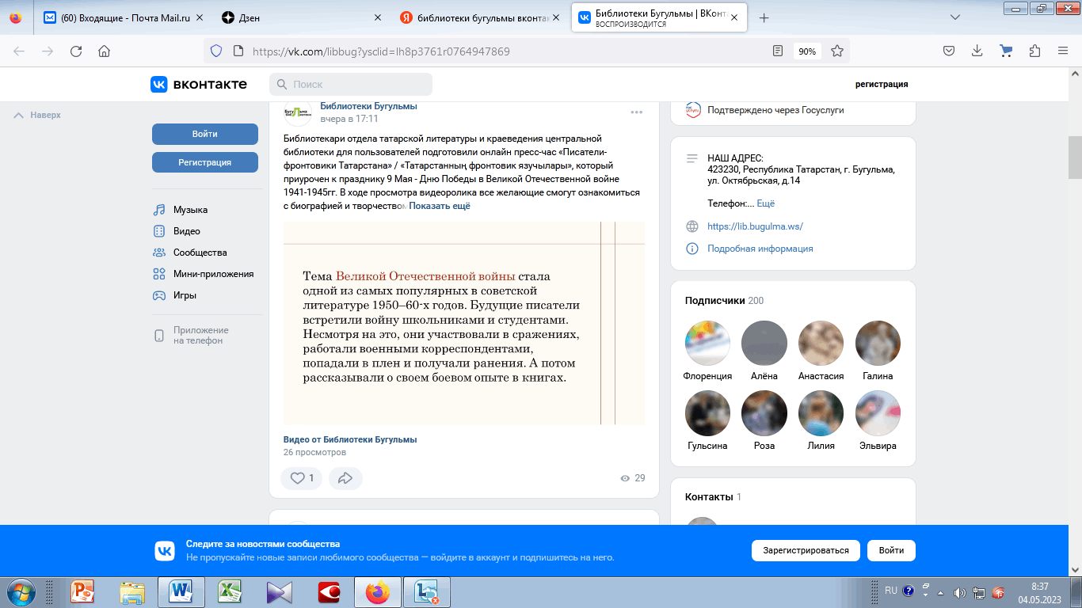The image size is (1082, 608).
Task: Click the VKontakte logo
Action: click(199, 84)
